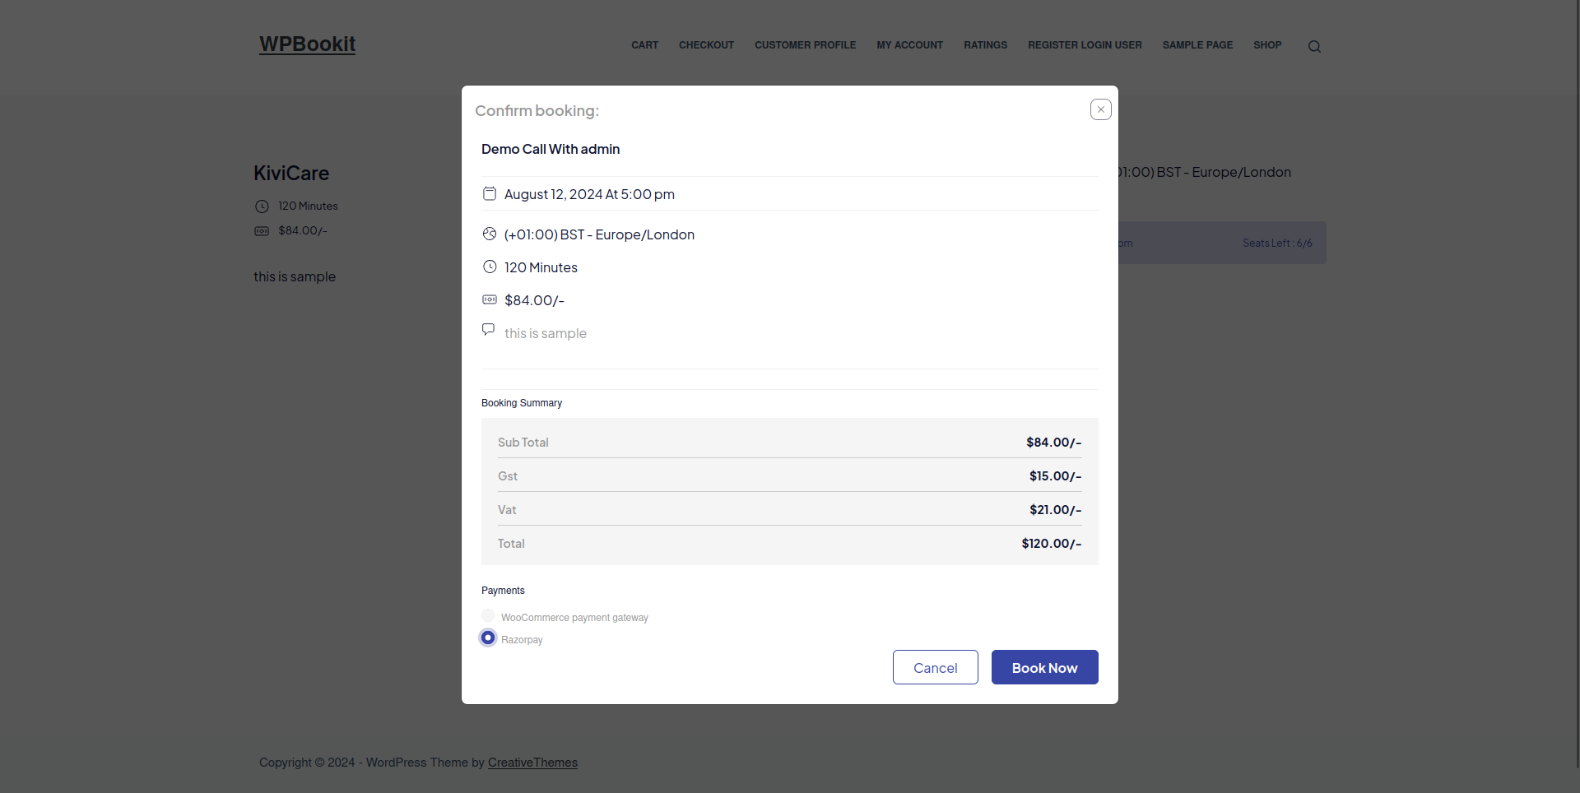
Task: Click the search magnifier icon in header
Action: [x=1314, y=47]
